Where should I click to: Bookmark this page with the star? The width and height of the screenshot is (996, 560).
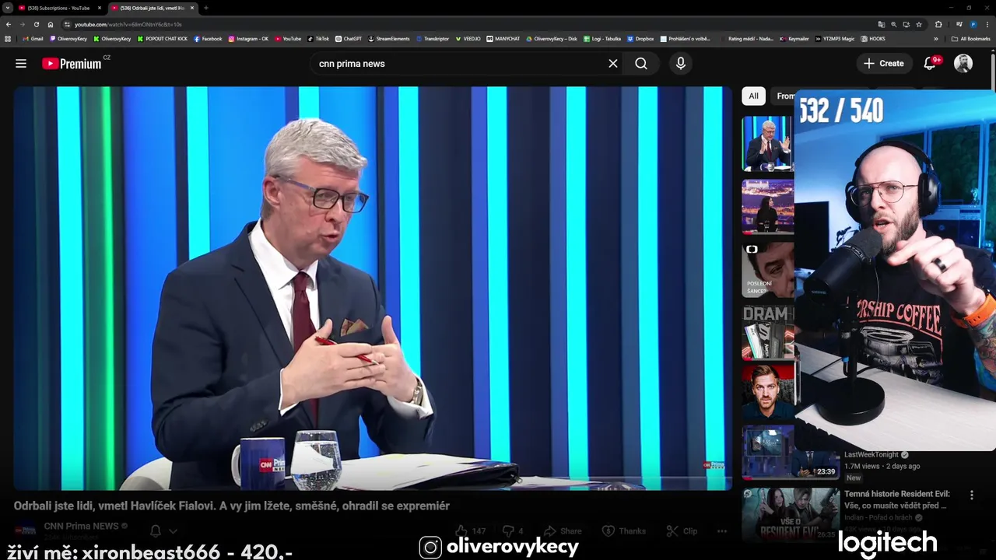pos(919,24)
